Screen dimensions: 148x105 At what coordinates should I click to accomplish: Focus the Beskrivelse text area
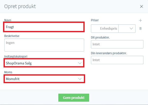[44, 45]
